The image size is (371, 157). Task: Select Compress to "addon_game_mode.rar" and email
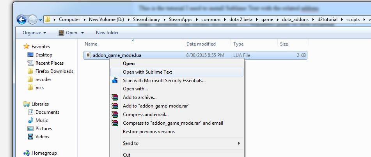[177, 123]
